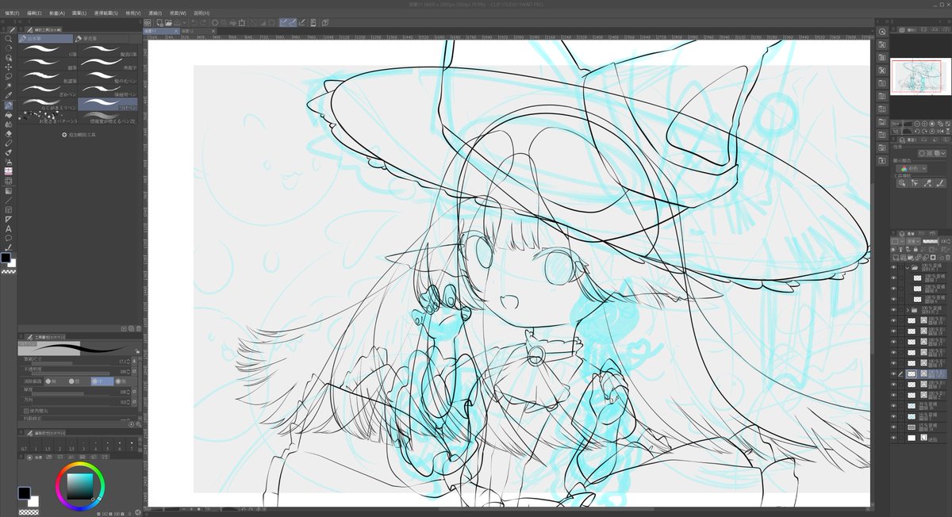Toggle visibility of the bottom paper layer

(893, 438)
